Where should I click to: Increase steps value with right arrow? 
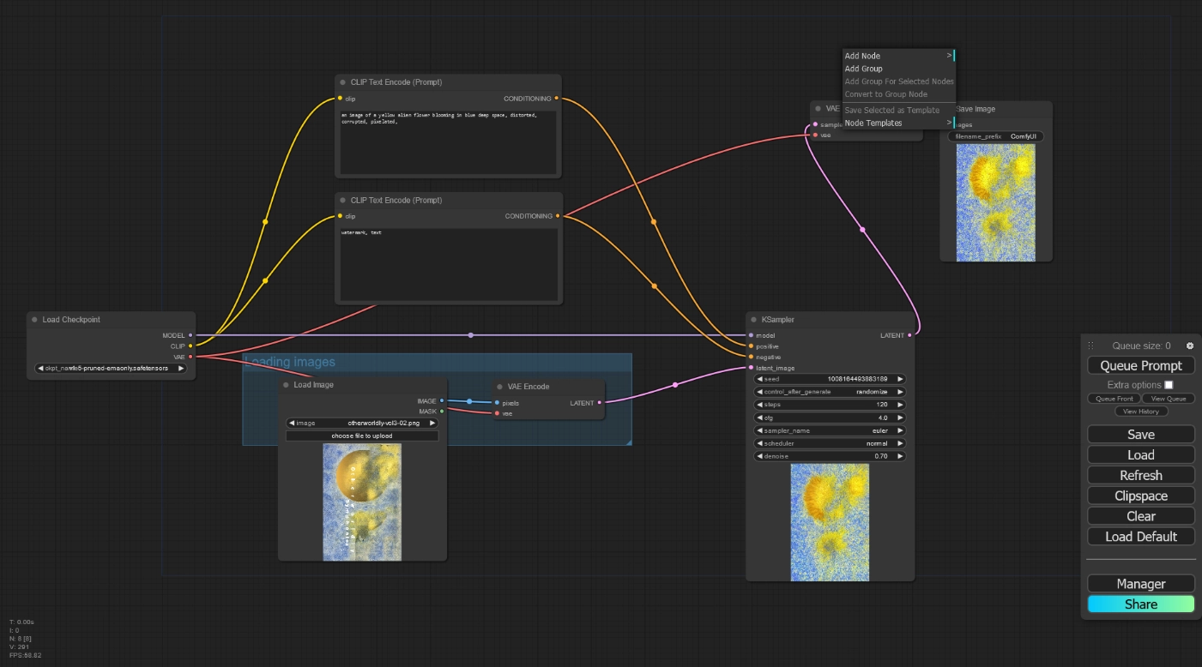[x=900, y=405]
